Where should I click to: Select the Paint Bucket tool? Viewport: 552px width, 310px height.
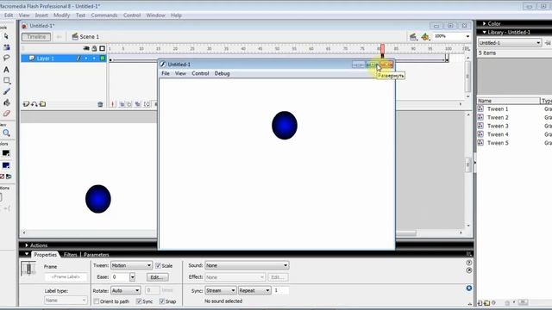tap(6, 102)
